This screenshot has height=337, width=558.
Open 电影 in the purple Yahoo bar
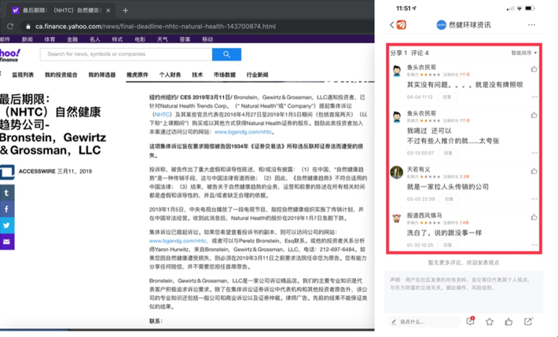tap(140, 39)
